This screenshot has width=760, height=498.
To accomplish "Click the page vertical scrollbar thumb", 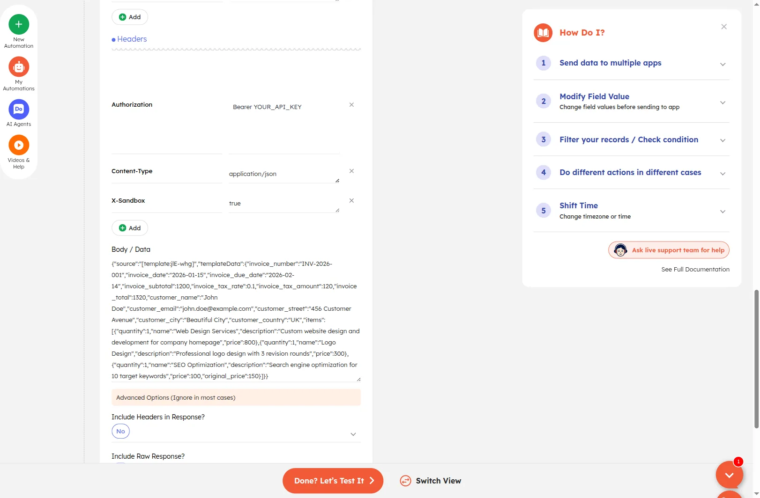I will click(x=756, y=359).
